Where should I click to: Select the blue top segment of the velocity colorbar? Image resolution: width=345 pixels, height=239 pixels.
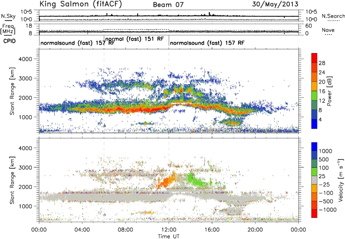[314, 147]
